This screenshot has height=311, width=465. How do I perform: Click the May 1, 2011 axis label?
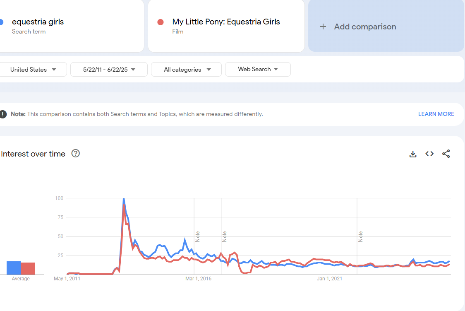pyautogui.click(x=67, y=279)
